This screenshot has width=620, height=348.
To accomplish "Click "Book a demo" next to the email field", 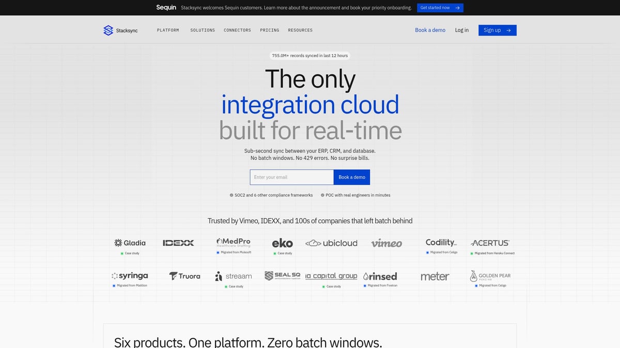I will tap(352, 177).
